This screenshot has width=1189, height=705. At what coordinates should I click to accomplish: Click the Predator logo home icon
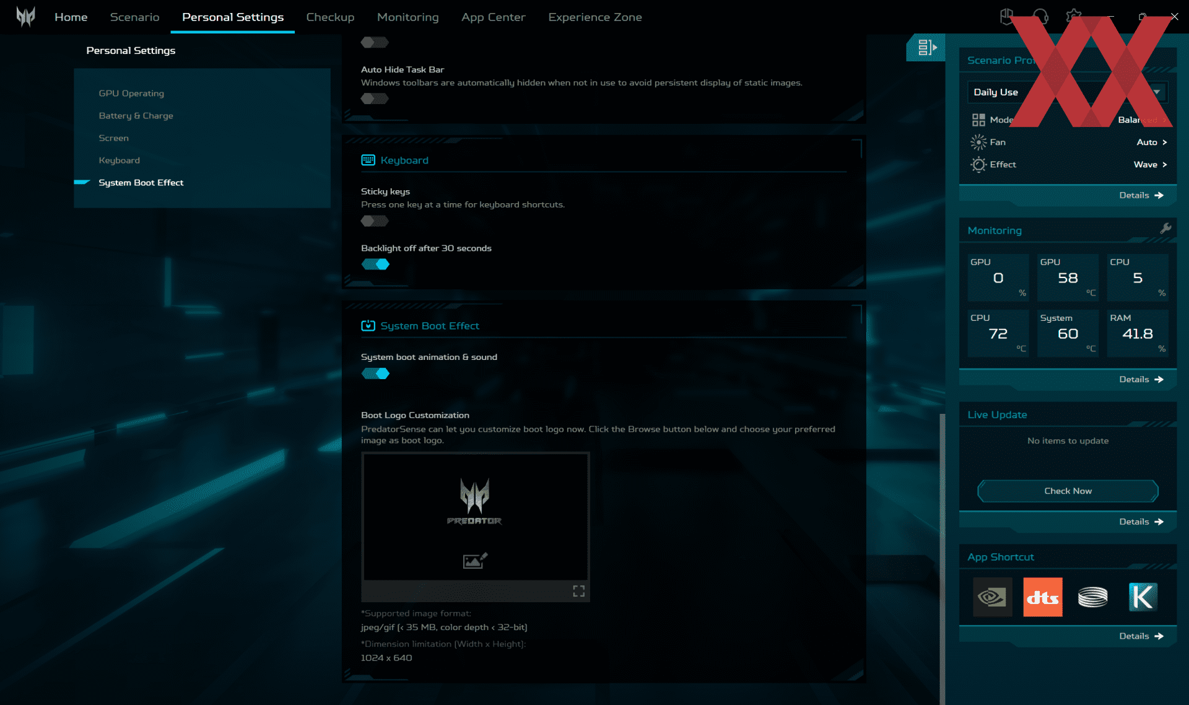click(25, 17)
